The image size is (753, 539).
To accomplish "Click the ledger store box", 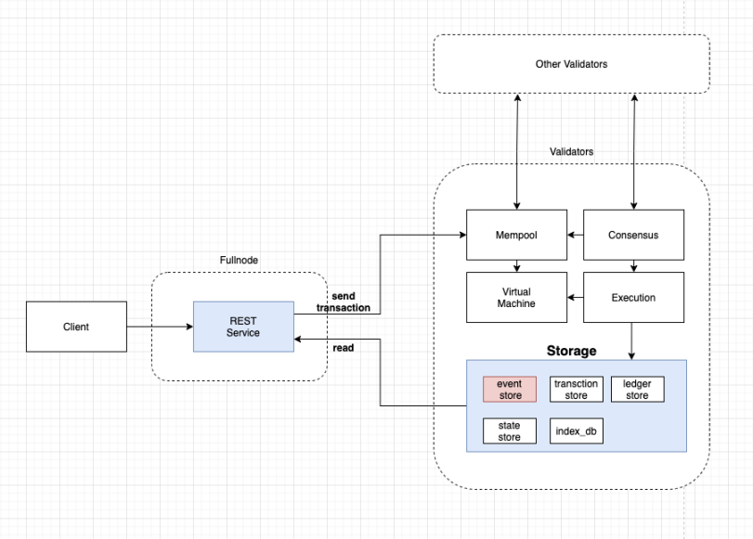I will click(x=638, y=389).
